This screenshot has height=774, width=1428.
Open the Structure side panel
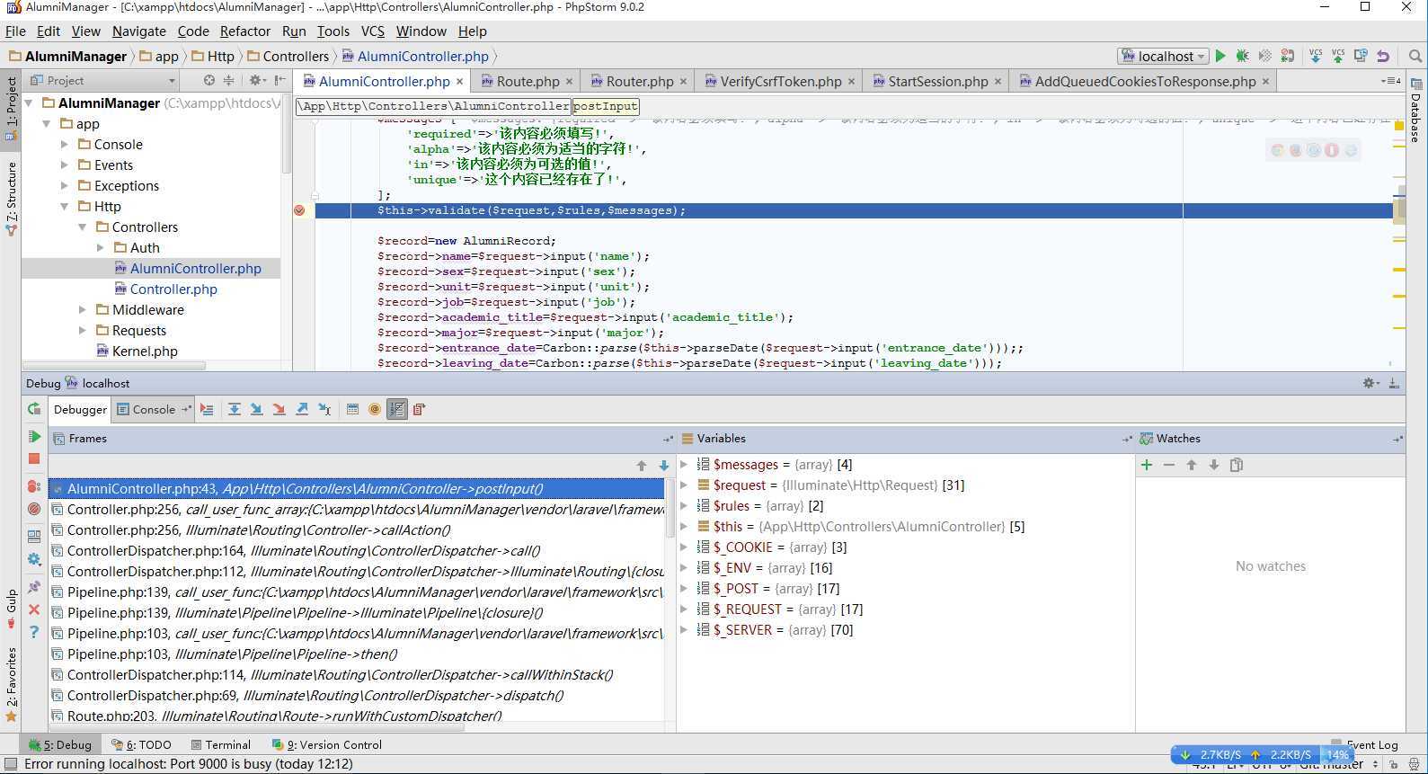click(12, 198)
